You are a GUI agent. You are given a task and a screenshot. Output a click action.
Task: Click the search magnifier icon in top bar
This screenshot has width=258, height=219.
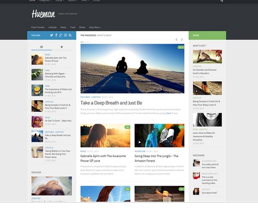[x=222, y=1]
